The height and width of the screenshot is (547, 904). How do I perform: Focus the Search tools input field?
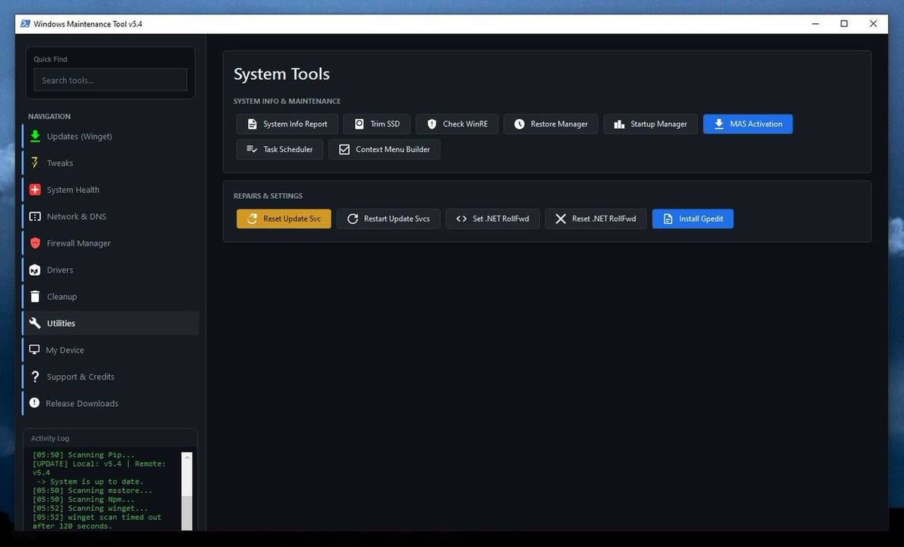coord(110,80)
